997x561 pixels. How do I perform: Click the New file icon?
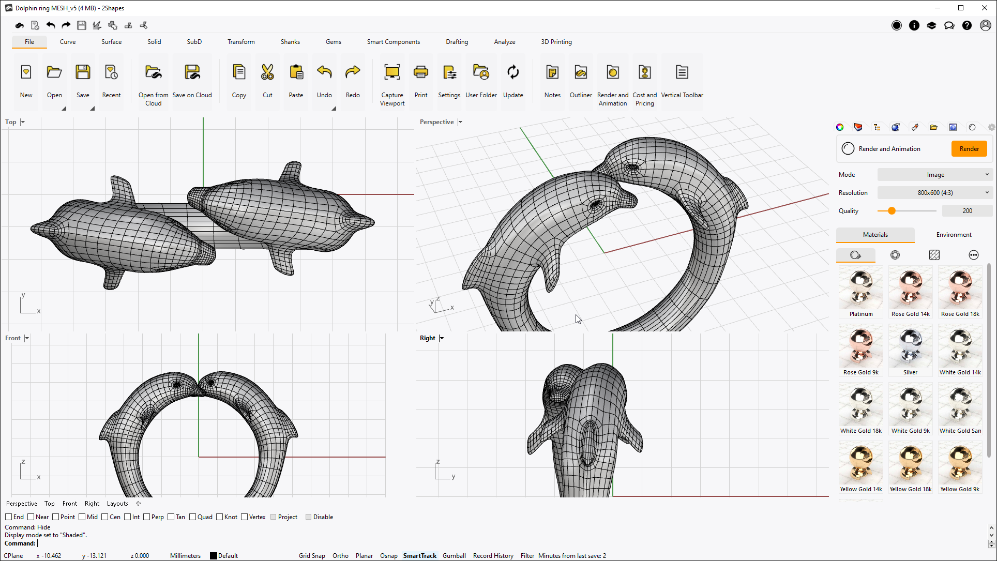point(26,72)
